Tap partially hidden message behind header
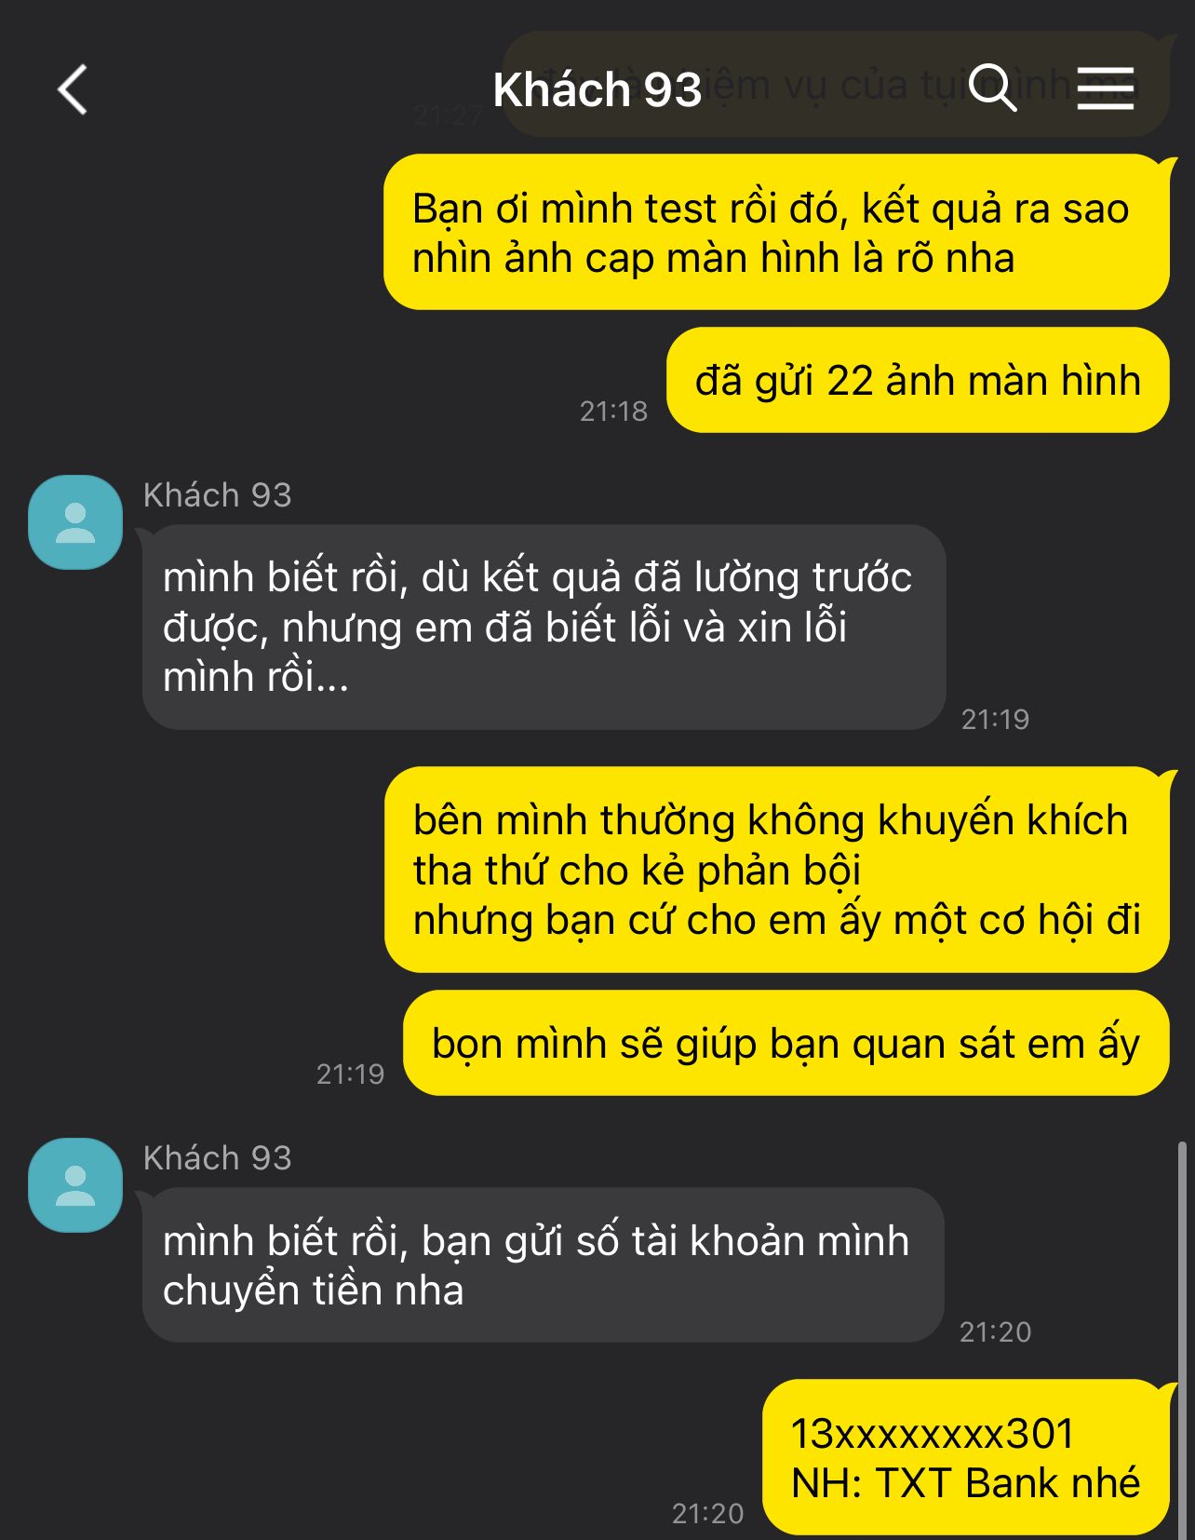1195x1540 pixels. tap(836, 84)
